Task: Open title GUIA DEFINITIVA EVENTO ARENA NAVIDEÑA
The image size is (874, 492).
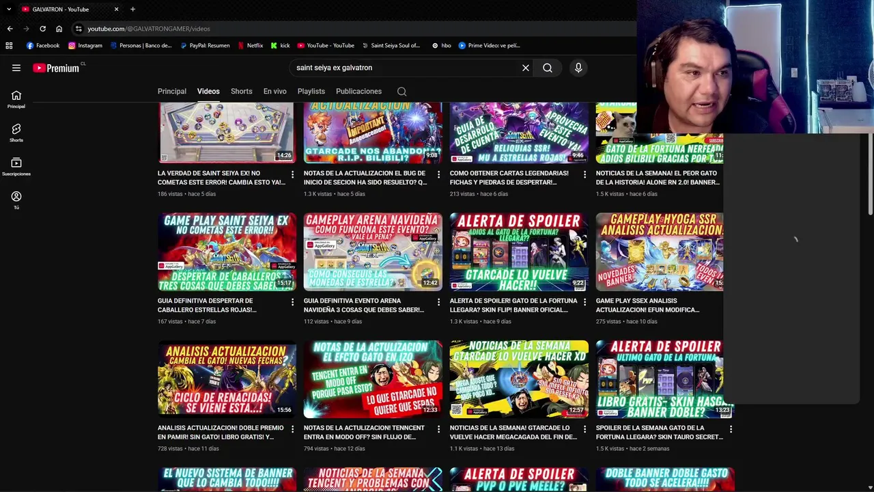Action: [x=364, y=305]
